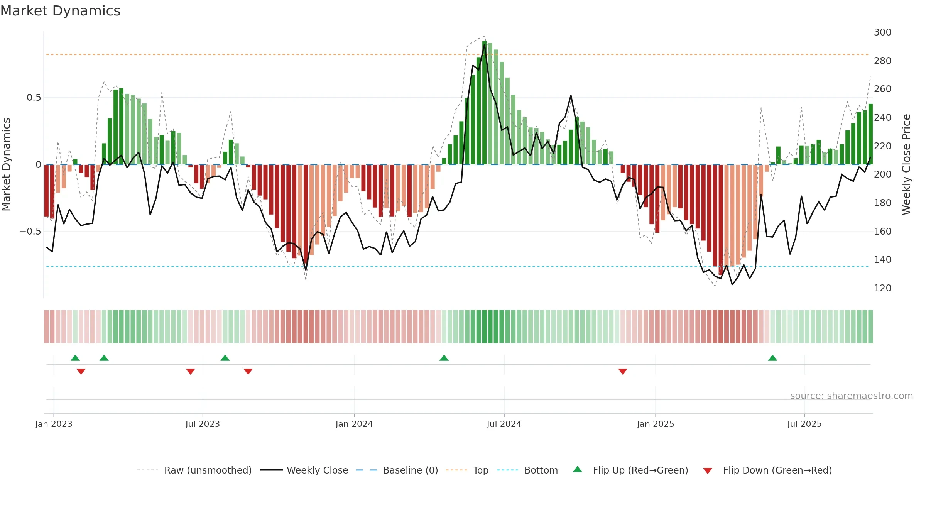This screenshot has width=926, height=521.
Task: Toggle the Top legend entry
Action: tap(467, 470)
